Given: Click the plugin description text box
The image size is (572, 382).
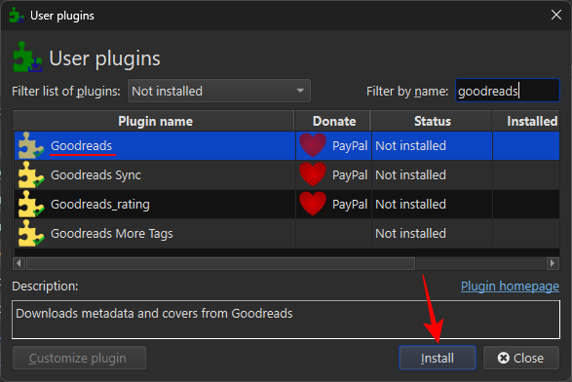Looking at the screenshot, I should point(286,320).
